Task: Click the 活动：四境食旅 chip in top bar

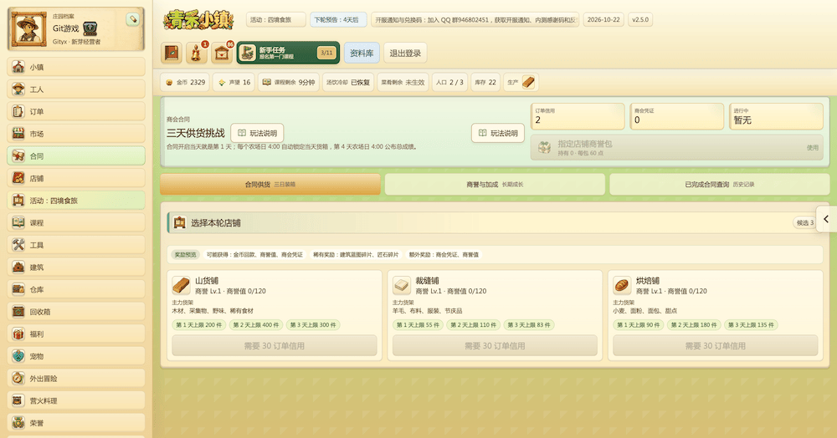Action: click(x=276, y=20)
